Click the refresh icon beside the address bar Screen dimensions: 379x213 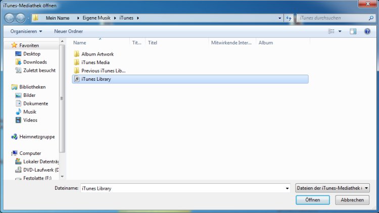click(x=289, y=18)
